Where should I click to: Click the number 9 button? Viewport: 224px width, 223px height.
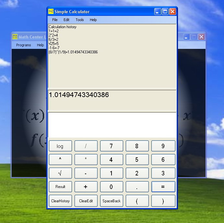[x=163, y=146]
